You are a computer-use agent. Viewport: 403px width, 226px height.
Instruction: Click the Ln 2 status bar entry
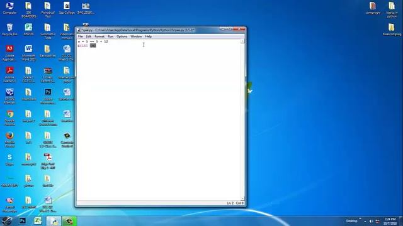pos(230,203)
